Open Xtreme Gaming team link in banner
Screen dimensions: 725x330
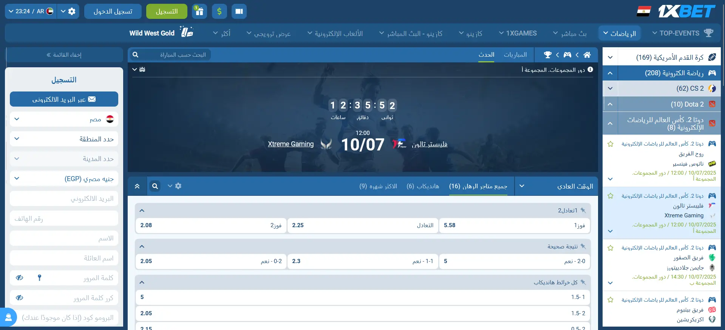click(x=291, y=144)
